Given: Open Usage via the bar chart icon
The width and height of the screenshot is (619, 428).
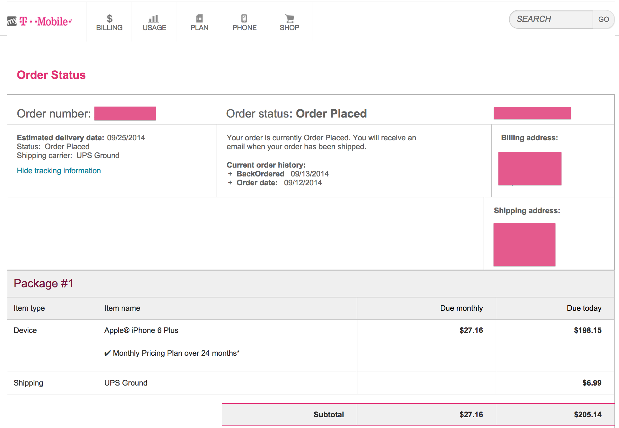Looking at the screenshot, I should pos(154,18).
